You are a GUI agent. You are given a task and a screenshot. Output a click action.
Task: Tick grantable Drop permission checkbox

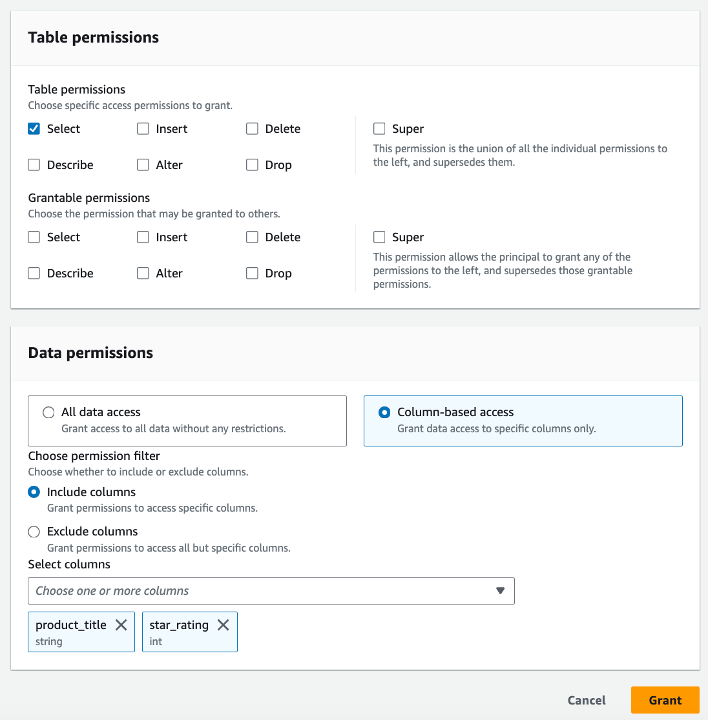tap(253, 274)
